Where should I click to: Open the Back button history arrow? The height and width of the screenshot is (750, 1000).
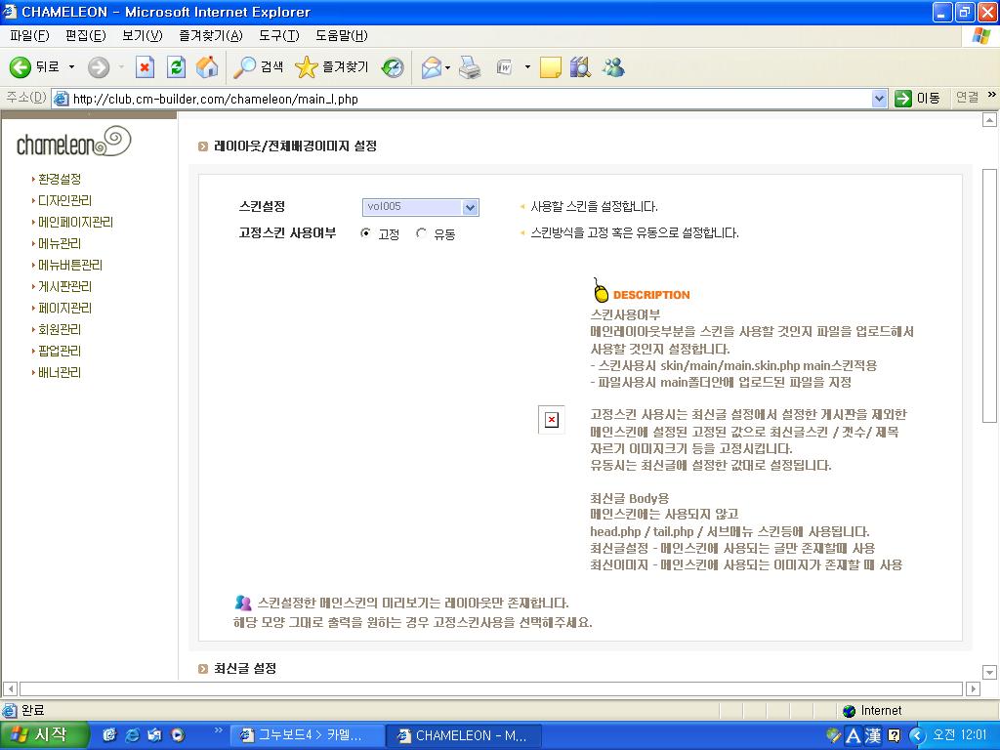tap(71, 67)
